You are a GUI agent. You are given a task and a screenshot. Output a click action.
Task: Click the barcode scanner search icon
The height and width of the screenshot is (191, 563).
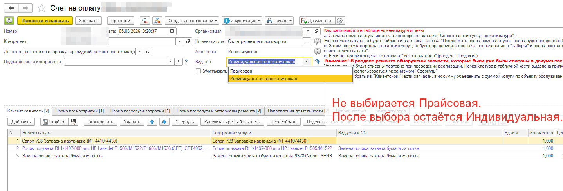[73, 122]
